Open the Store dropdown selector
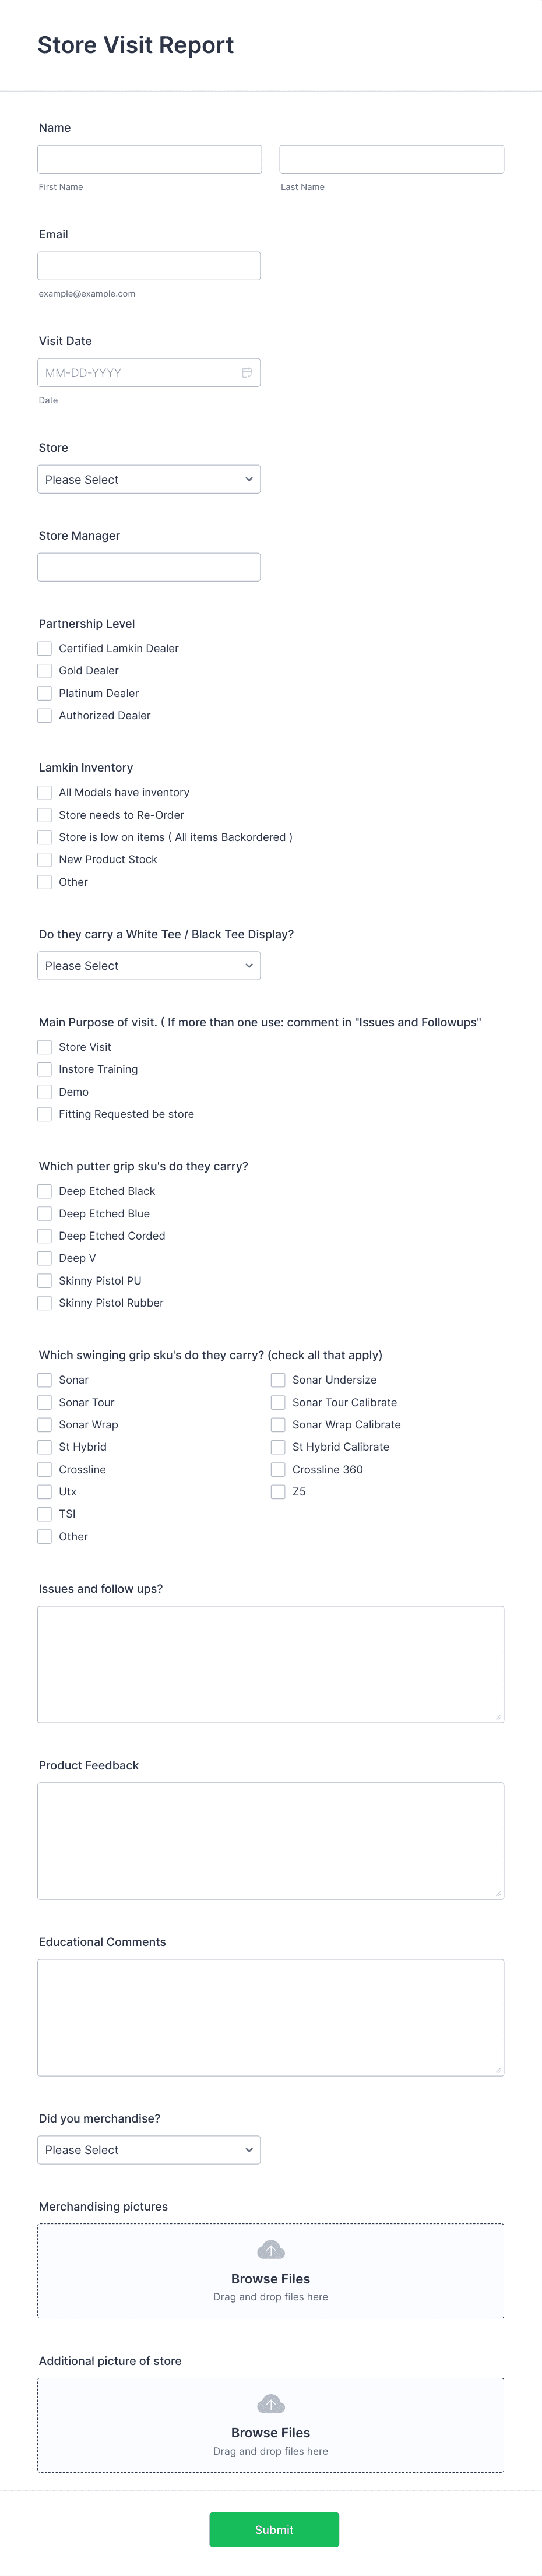 pyautogui.click(x=148, y=479)
